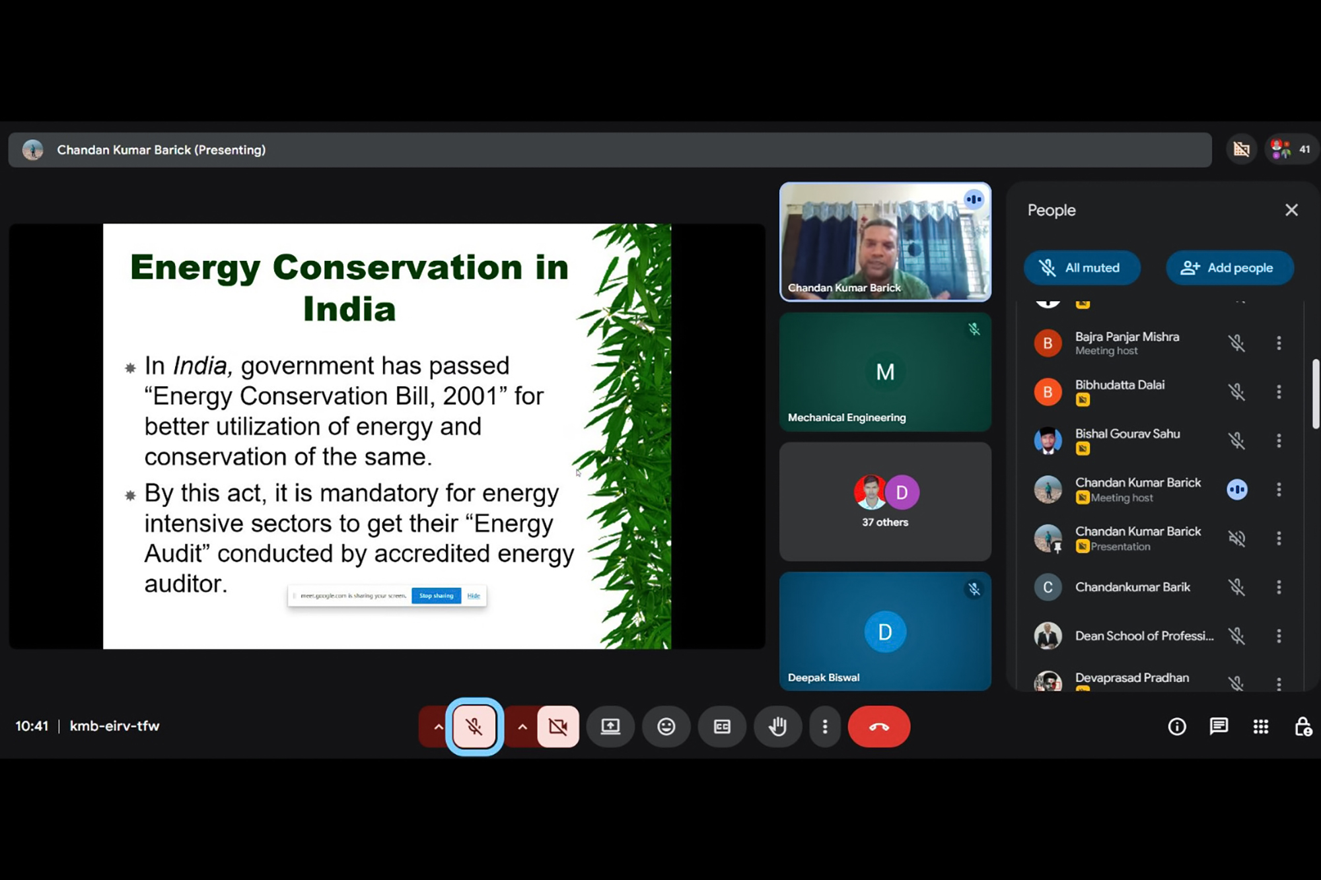Screen dimensions: 1321x880
Task: Open more options for Bishal Gourav Sahu
Action: pyautogui.click(x=1279, y=441)
